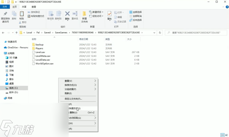The width and height of the screenshot is (229, 137).
Task: Click the up-one-level arrow
Action: (16, 33)
